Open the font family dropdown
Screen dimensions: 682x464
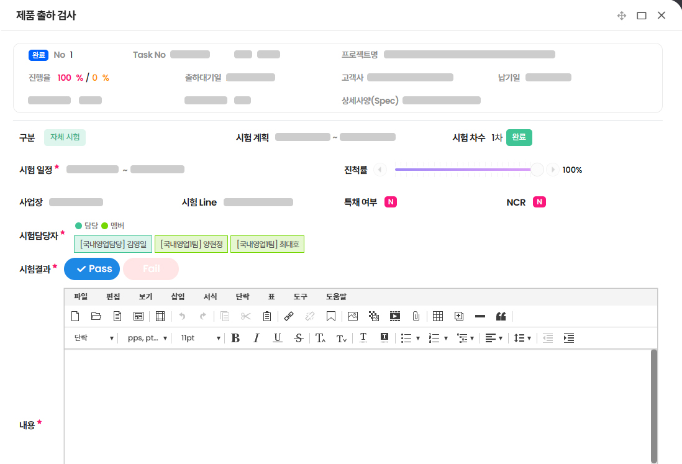coord(147,338)
